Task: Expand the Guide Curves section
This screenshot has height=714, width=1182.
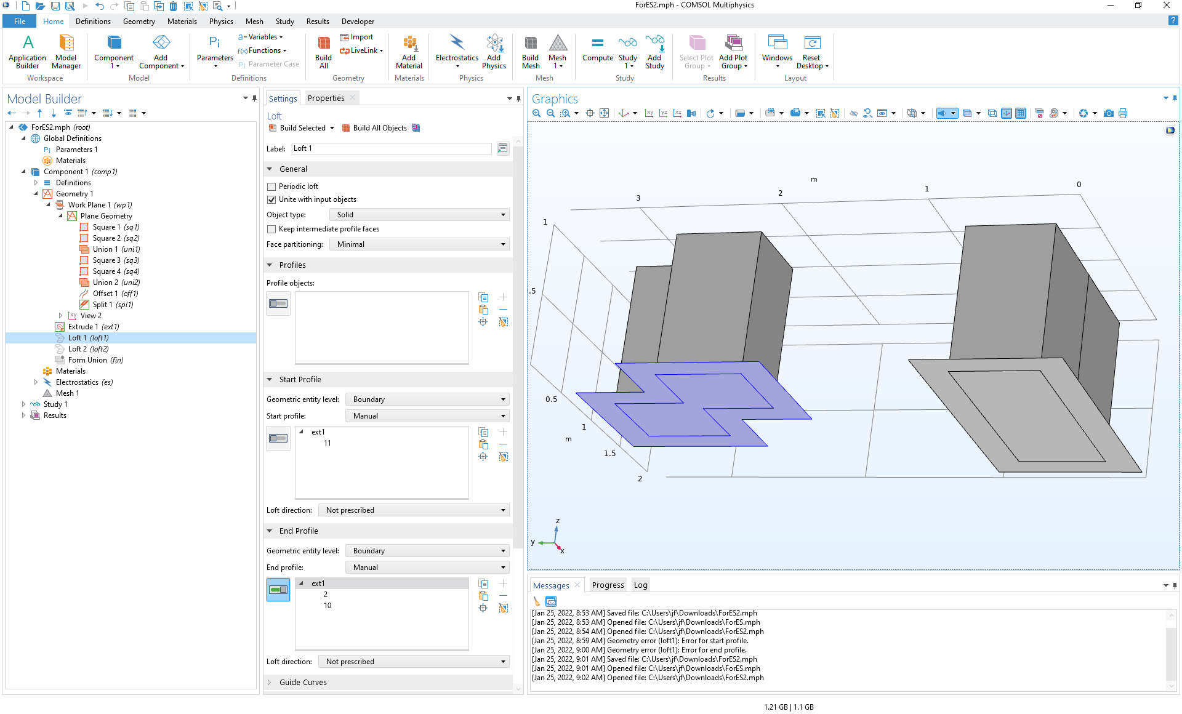Action: point(302,682)
